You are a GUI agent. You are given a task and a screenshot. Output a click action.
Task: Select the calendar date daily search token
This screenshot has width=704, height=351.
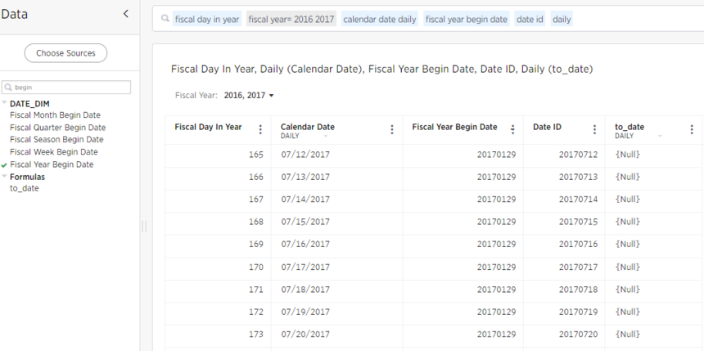(x=379, y=19)
